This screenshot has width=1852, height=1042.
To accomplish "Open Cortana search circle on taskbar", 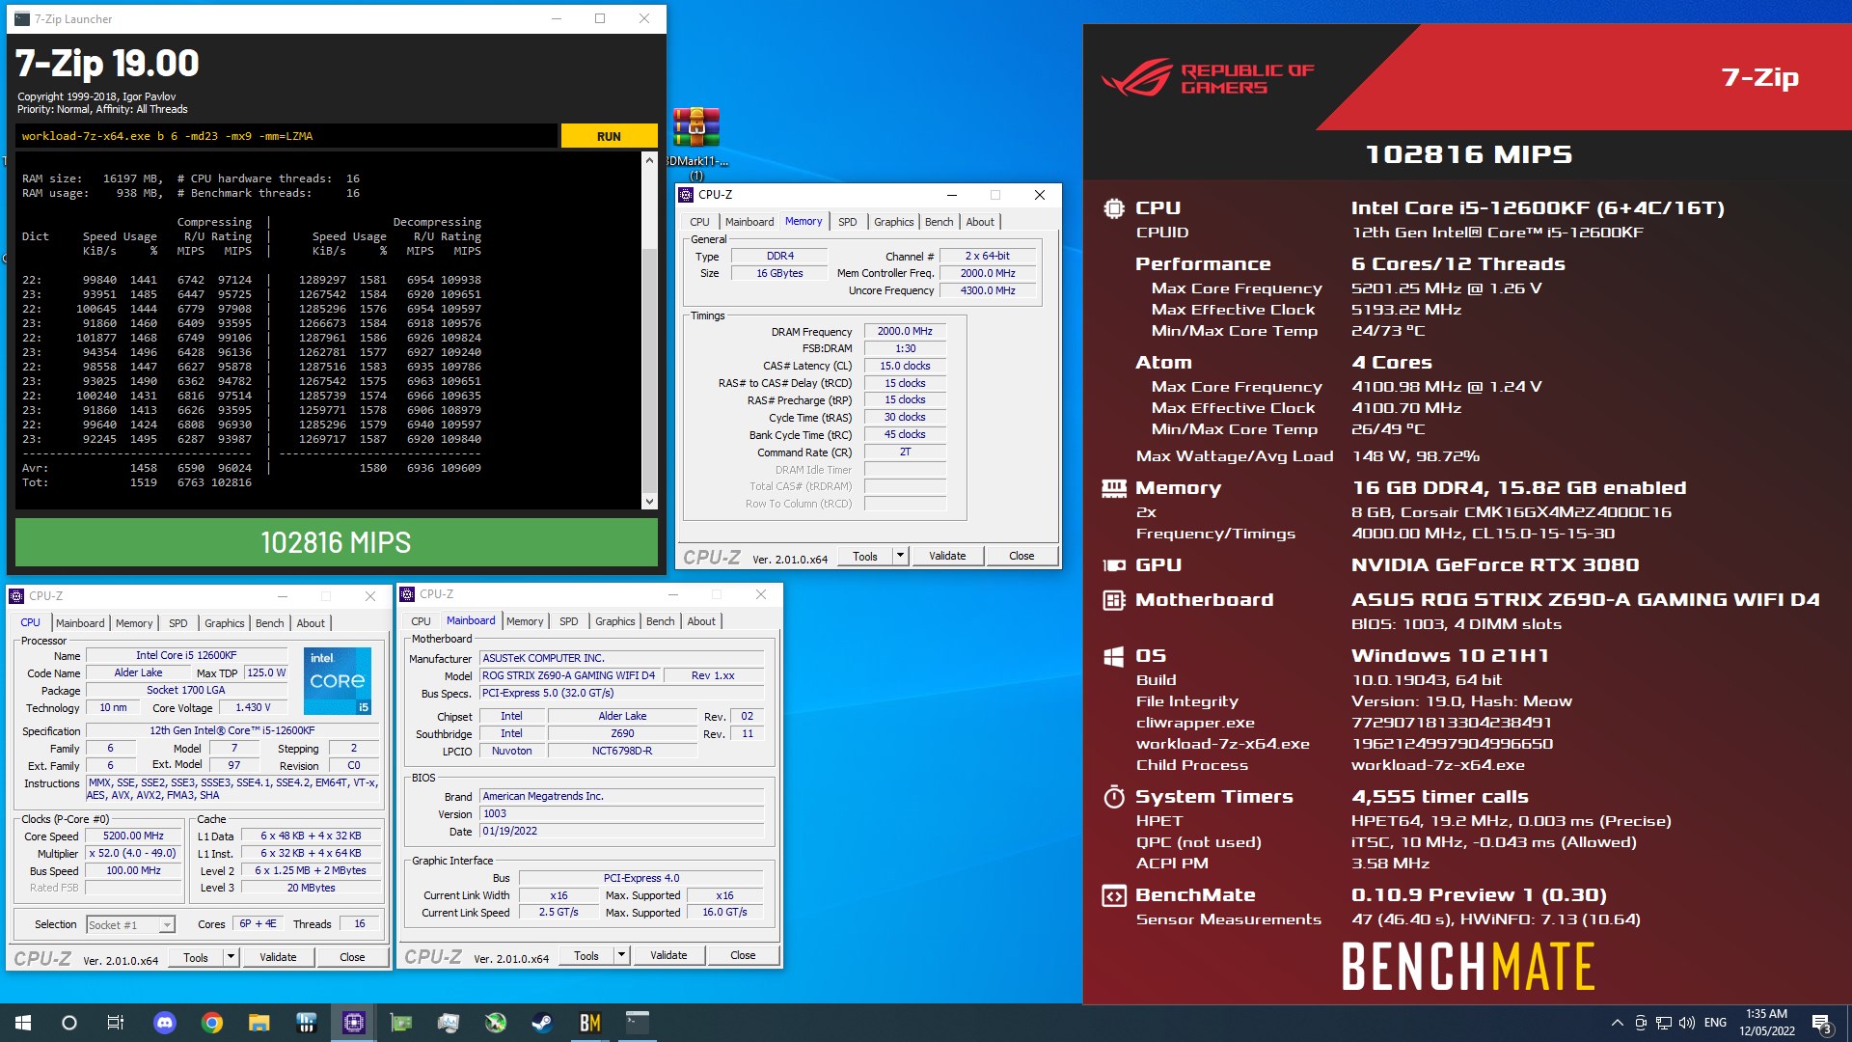I will (x=69, y=1023).
